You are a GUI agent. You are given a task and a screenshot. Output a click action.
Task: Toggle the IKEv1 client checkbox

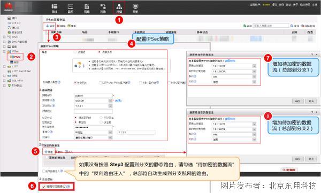[140, 83]
